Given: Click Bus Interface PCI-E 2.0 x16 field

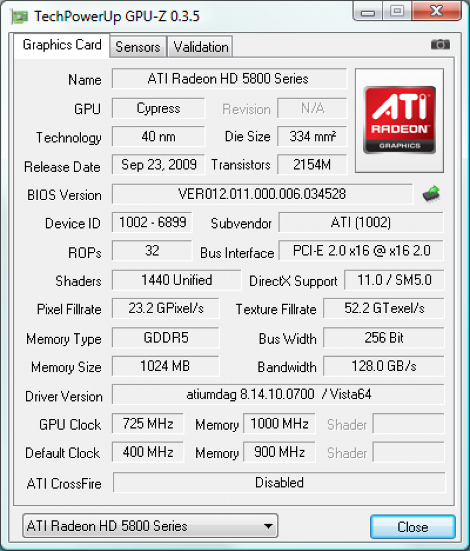Looking at the screenshot, I should click(361, 251).
